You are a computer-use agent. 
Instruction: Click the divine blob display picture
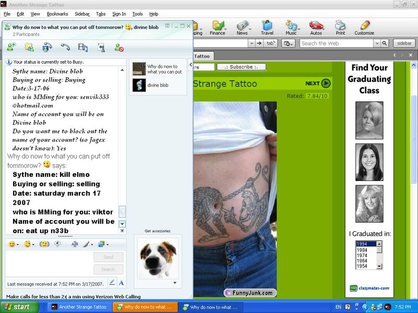[x=139, y=85]
